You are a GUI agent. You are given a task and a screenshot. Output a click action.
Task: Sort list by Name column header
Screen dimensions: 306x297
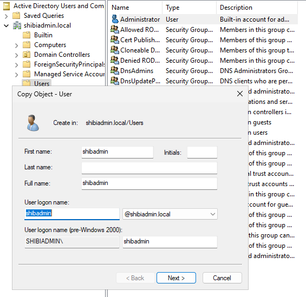135,8
